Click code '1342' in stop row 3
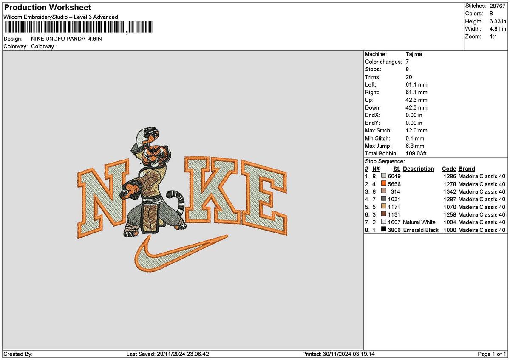Image resolution: width=510 pixels, height=360 pixels. point(450,192)
